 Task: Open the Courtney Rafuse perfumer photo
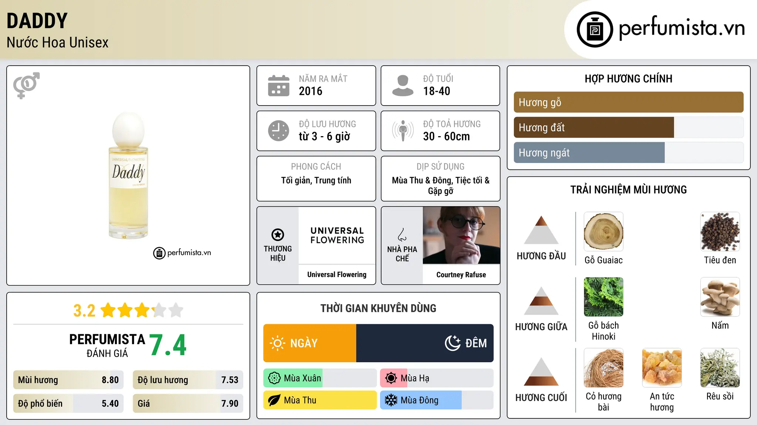(461, 235)
